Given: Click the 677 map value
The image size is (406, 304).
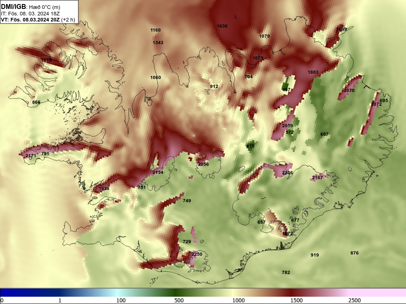Looking at the screenshot, I should [295, 220].
